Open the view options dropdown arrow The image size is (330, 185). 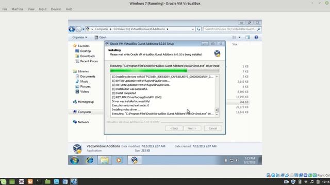(239, 38)
